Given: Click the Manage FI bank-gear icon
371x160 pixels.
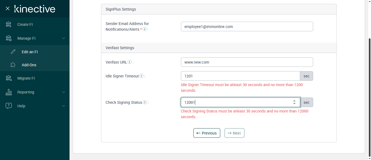Looking at the screenshot, I should (9, 38).
